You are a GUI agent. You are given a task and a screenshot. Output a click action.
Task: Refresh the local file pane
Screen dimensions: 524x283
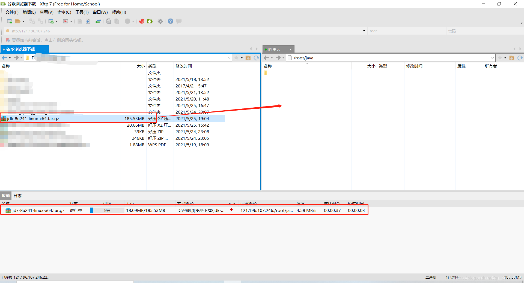(256, 58)
